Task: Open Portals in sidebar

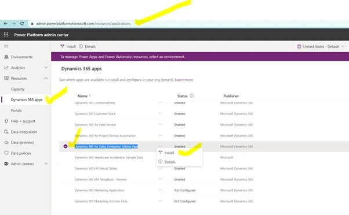Action: [x=16, y=110]
